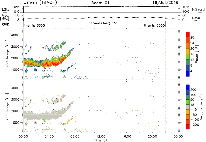Screen dimensions: 206x142
Task: Click the '12:00' time axis tick label
Action: tap(101, 137)
